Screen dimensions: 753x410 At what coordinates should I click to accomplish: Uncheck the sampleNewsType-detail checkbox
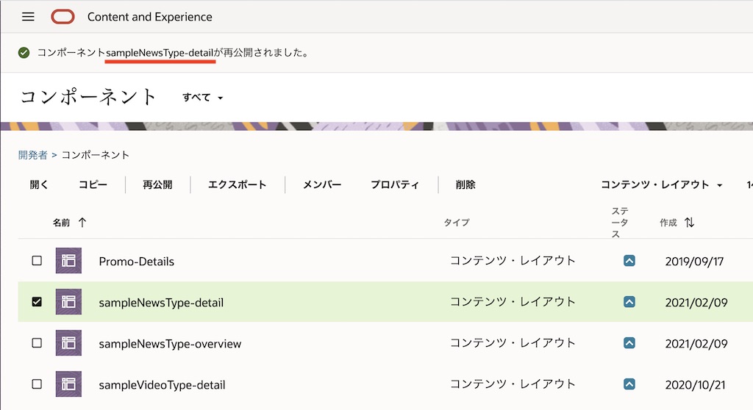click(37, 302)
